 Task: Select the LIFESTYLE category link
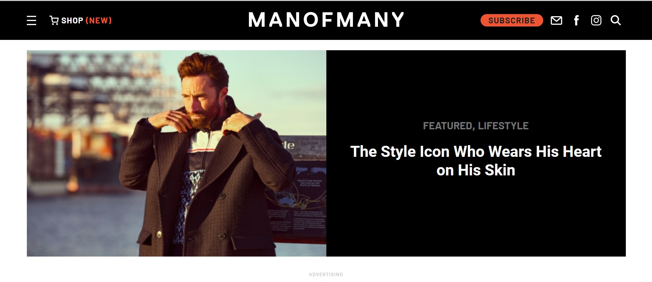click(503, 126)
